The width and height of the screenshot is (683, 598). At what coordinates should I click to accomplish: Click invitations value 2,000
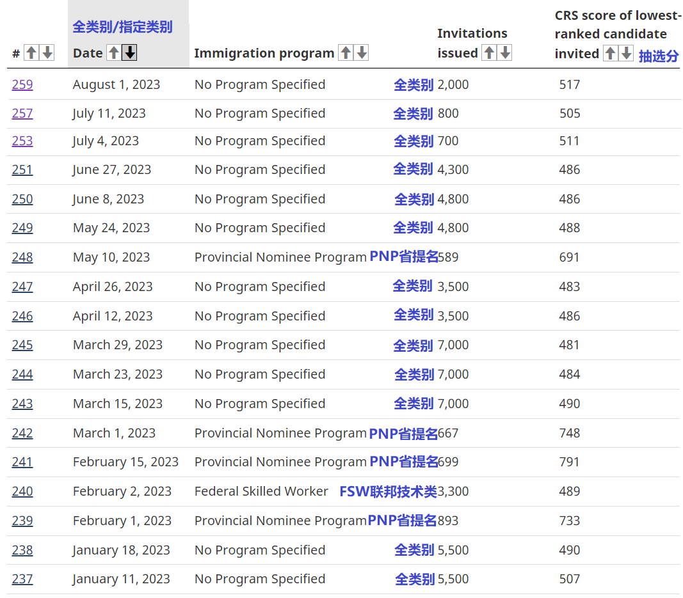[453, 84]
